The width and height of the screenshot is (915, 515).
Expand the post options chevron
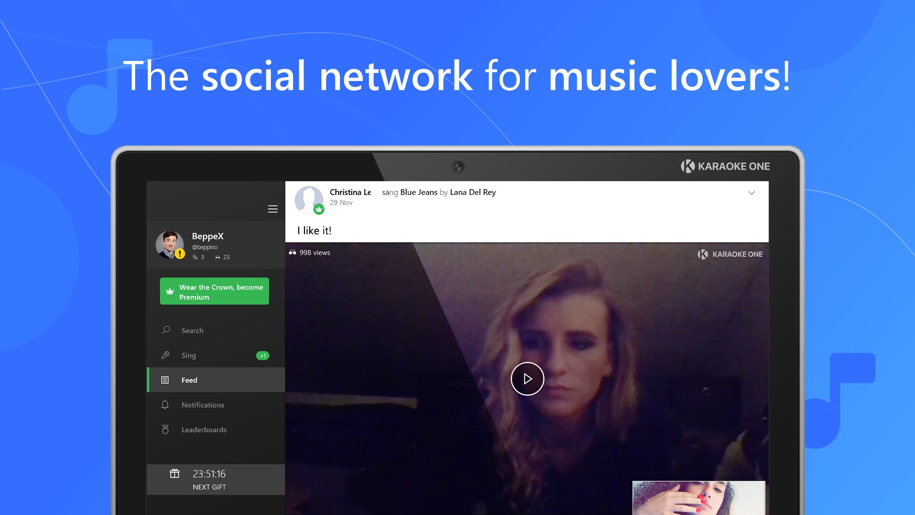pyautogui.click(x=752, y=193)
